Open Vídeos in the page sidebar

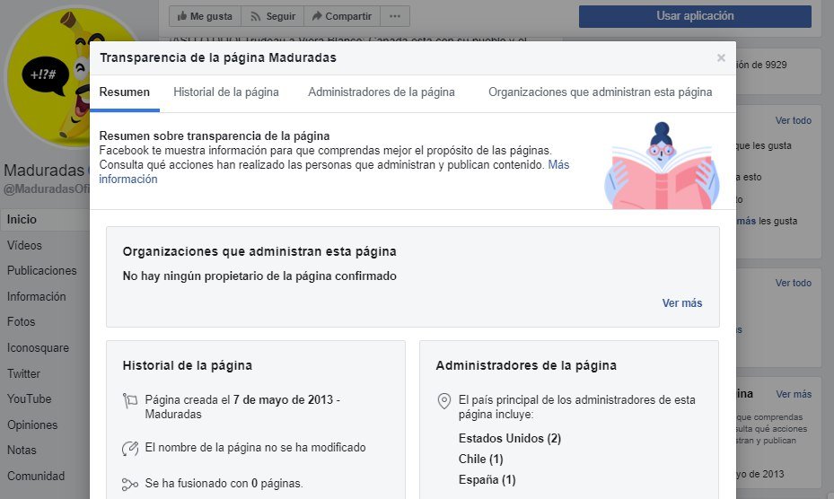click(24, 245)
